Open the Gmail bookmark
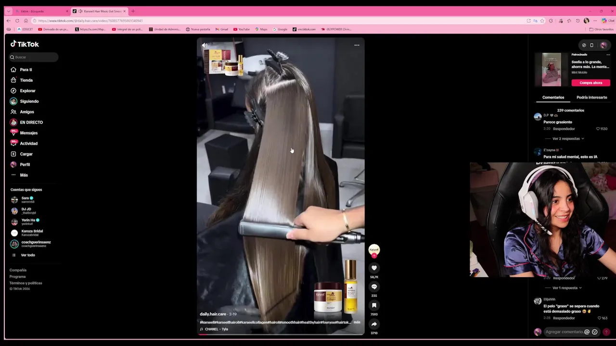Viewport: 616px width, 346px height. coord(222,29)
